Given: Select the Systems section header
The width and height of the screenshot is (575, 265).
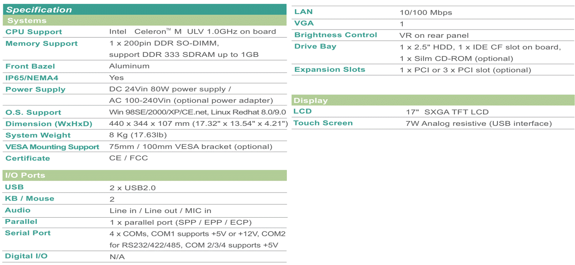Looking at the screenshot, I should [x=144, y=20].
